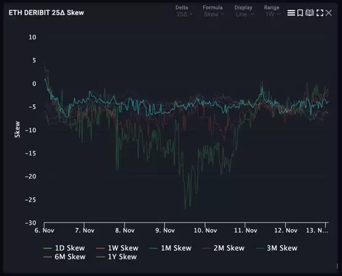The width and height of the screenshot is (342, 276).
Task: Click the 1M Skew teal color line swatch
Action: pyautogui.click(x=153, y=248)
